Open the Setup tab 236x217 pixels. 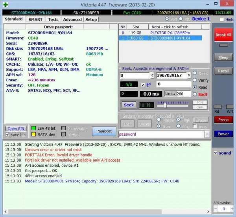coord(91,20)
